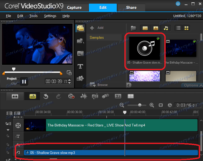Viewport: 203px width, 161px height.
Task: Open the Subtitle Editor icon
Action: coord(118,96)
